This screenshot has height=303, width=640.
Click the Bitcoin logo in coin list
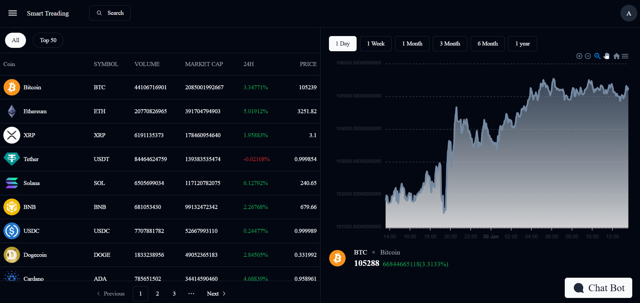pos(12,87)
